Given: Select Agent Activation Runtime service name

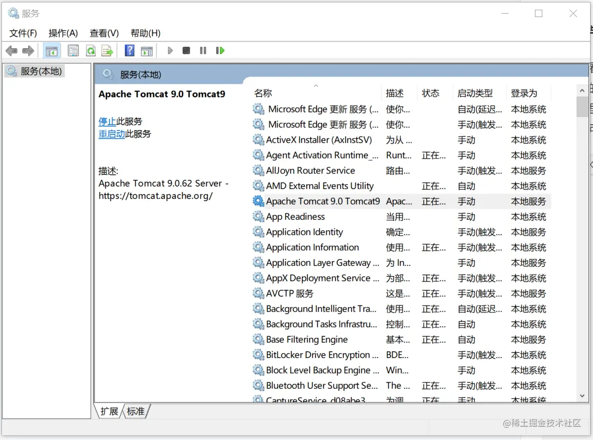Looking at the screenshot, I should [x=322, y=155].
